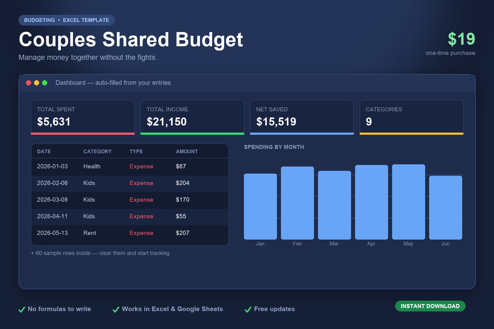Click the green window dot
Viewport: 494px width, 329px height.
[44, 83]
